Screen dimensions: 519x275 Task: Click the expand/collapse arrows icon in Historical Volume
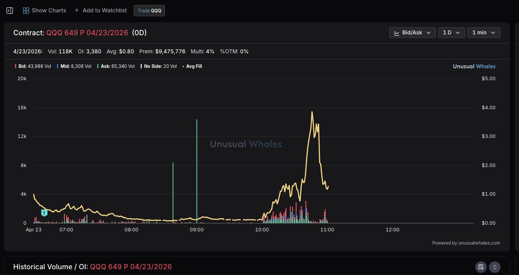point(495,267)
